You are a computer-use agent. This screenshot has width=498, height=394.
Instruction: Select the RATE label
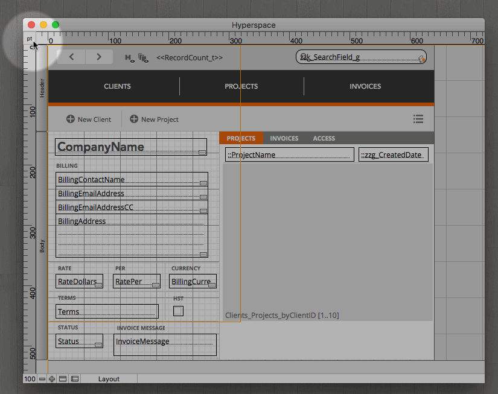coord(65,268)
